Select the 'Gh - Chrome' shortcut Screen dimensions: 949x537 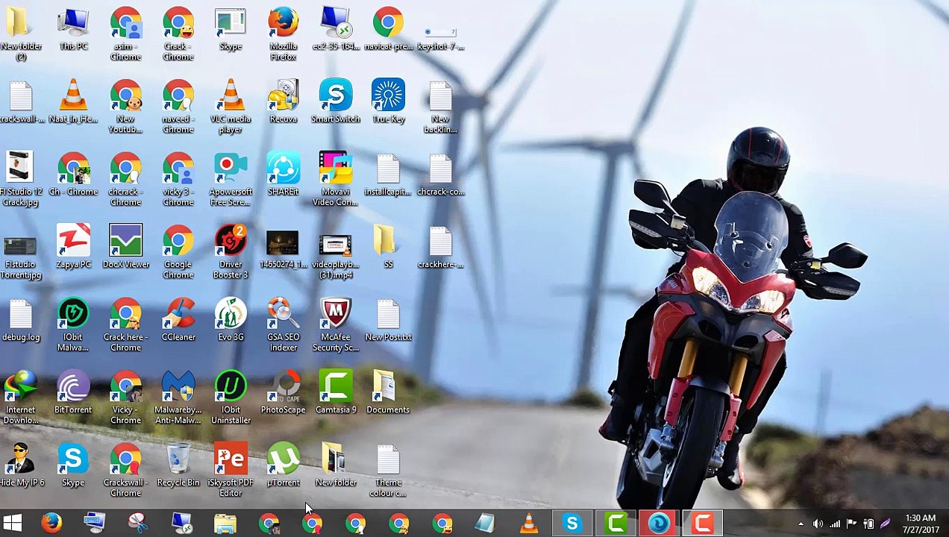[x=73, y=174]
